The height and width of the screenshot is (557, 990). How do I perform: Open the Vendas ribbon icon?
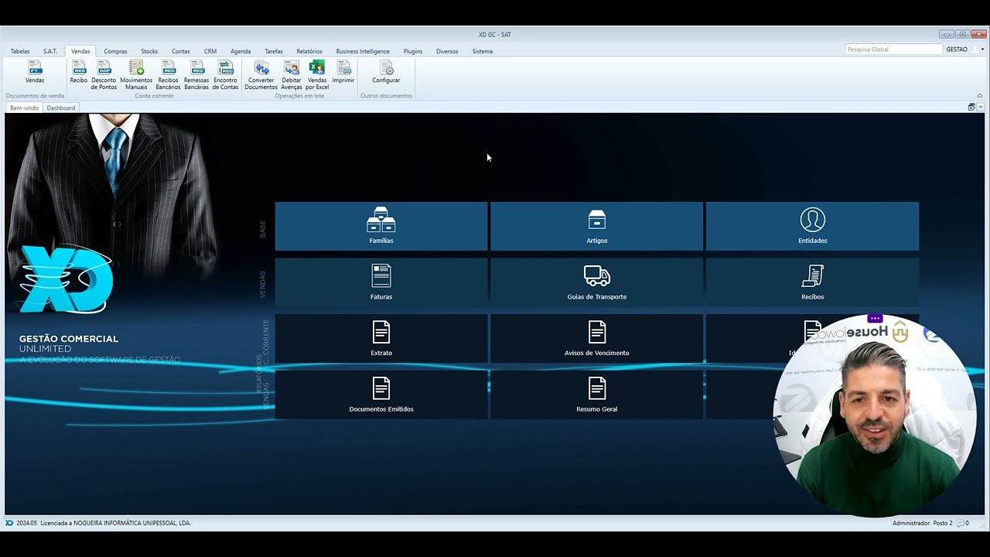point(35,72)
